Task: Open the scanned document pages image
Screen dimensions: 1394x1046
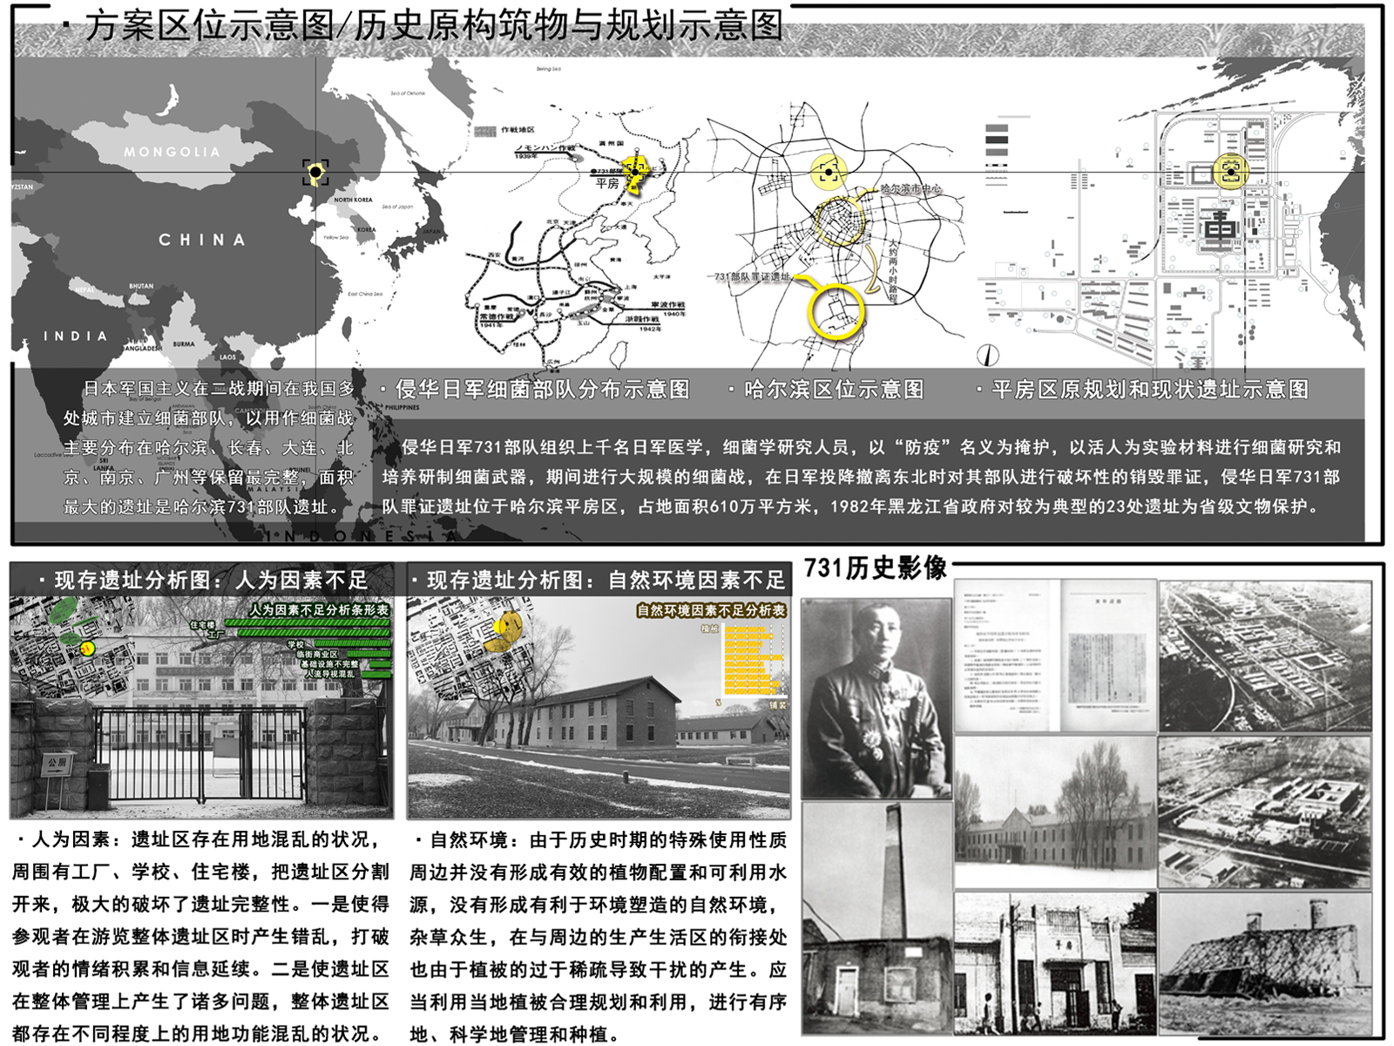Action: click(1056, 655)
